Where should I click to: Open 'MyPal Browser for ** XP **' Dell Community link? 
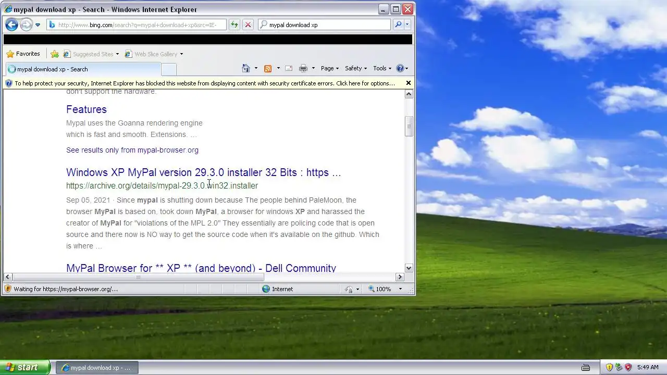pyautogui.click(x=201, y=268)
